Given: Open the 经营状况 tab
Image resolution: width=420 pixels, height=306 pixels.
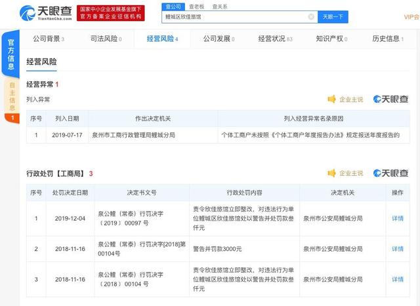Looking at the screenshot, I should 276,39.
